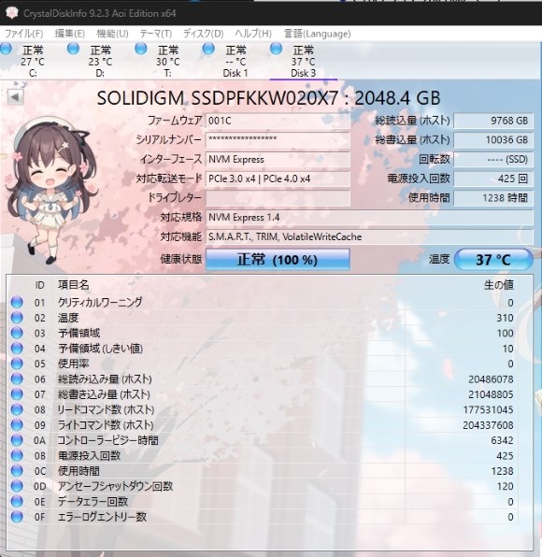
Task: Click status orb for attribute 04 予備領域 (しきい値)
Action: click(17, 348)
